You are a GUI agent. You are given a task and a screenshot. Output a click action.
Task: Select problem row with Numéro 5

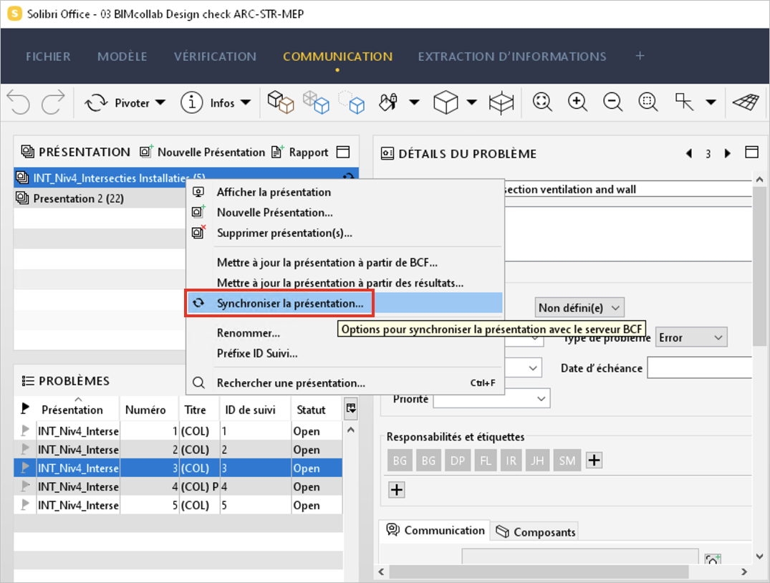pyautogui.click(x=178, y=505)
